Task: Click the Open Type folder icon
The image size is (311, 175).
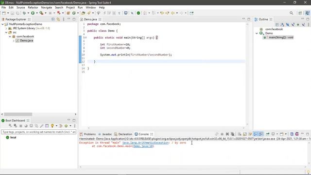Action: 83,13
